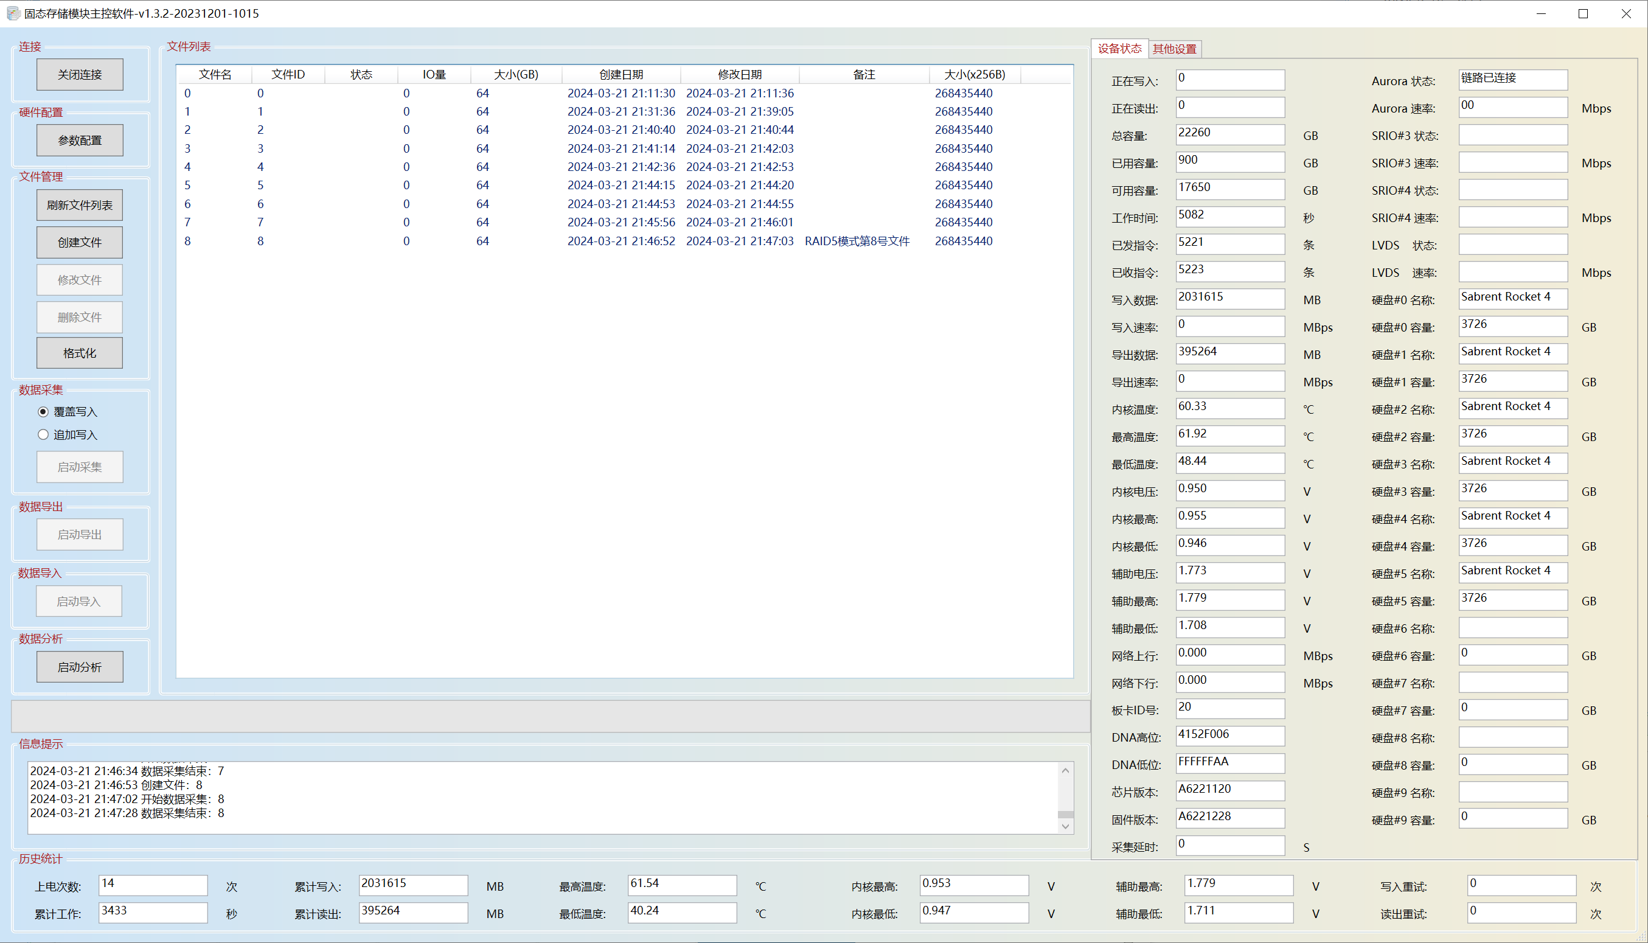Open 参数配置 hardware settings

coord(80,140)
